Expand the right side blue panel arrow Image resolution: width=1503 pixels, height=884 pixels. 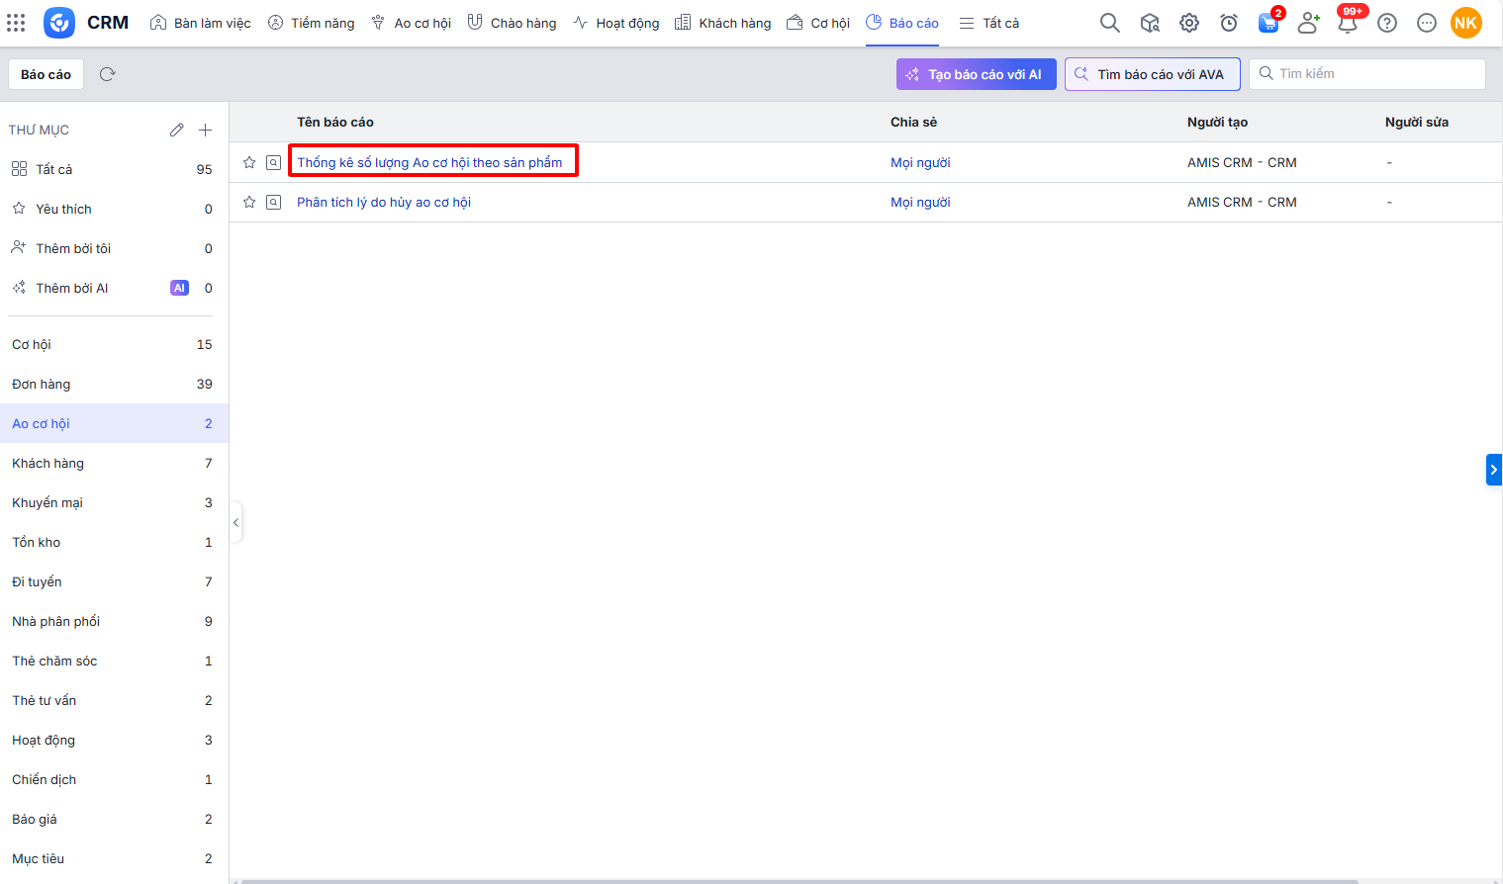[1493, 470]
